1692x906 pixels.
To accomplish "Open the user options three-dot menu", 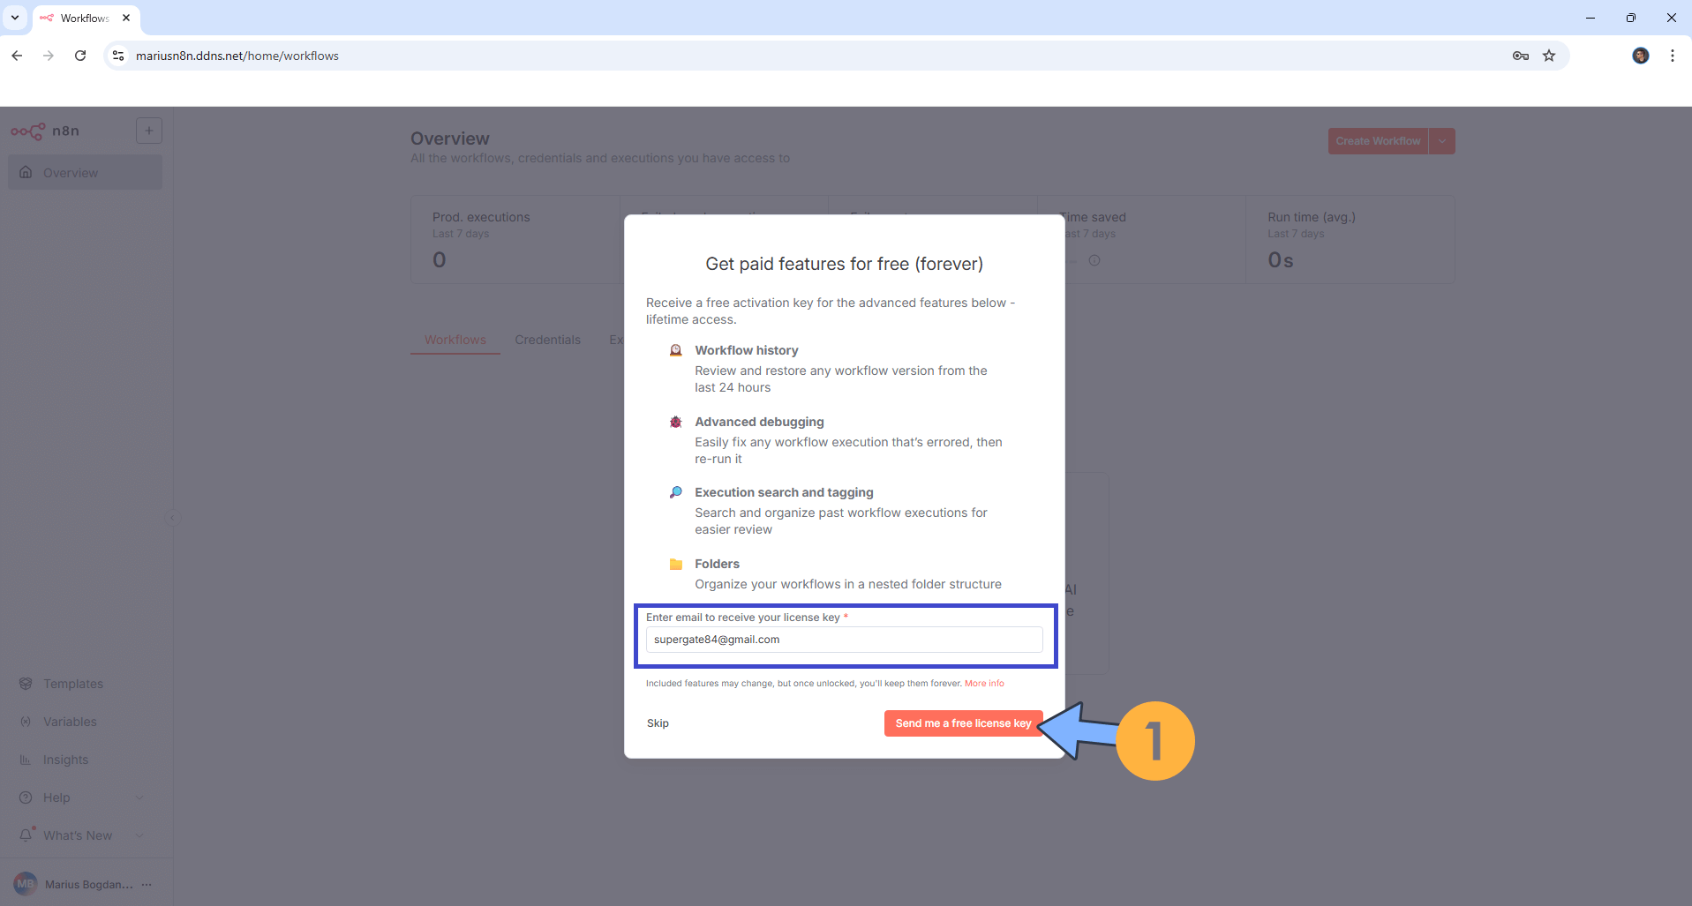I will [x=147, y=884].
